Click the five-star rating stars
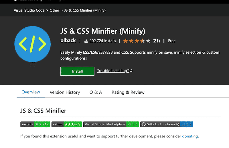This screenshot has height=148, width=229. click(137, 41)
